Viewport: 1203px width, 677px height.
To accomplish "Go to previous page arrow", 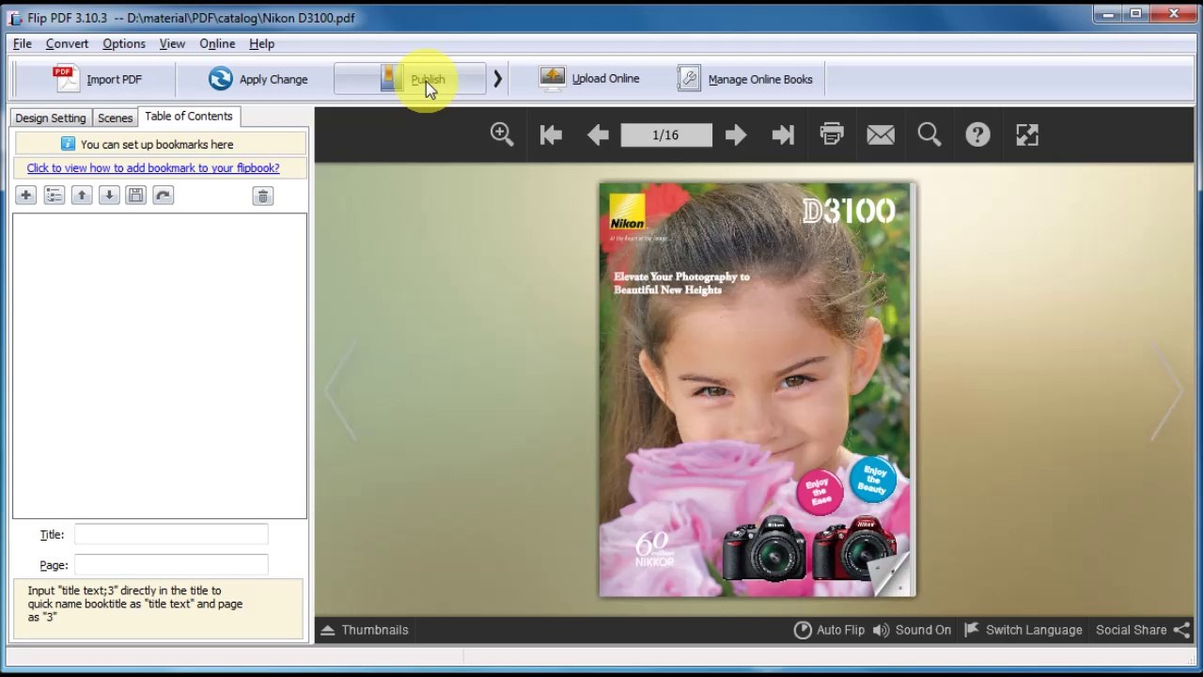I will (x=598, y=135).
